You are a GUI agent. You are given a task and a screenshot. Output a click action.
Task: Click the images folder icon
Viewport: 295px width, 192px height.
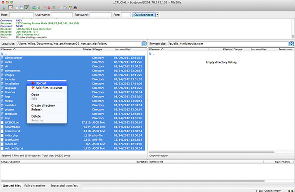click(2, 75)
